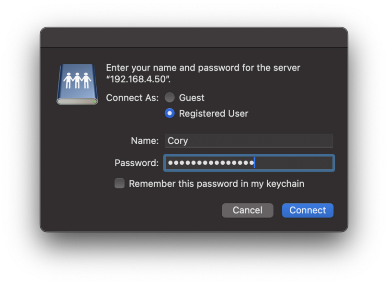The image size is (388, 285).
Task: Click the Name label
Action: pos(145,140)
